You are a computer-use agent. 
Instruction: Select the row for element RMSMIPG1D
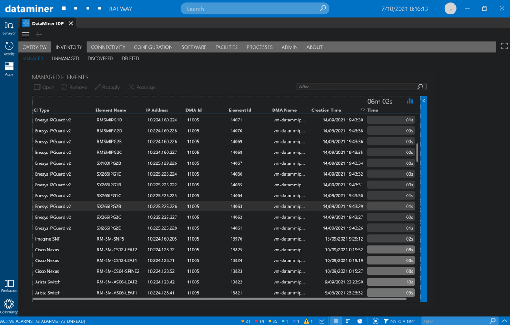pyautogui.click(x=224, y=120)
